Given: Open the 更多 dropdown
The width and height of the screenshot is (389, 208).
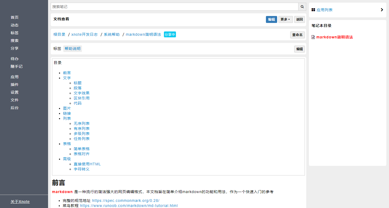Looking at the screenshot, I should (285, 19).
